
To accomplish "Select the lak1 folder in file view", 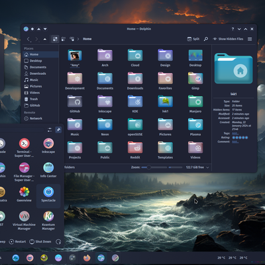I will pos(165,104).
